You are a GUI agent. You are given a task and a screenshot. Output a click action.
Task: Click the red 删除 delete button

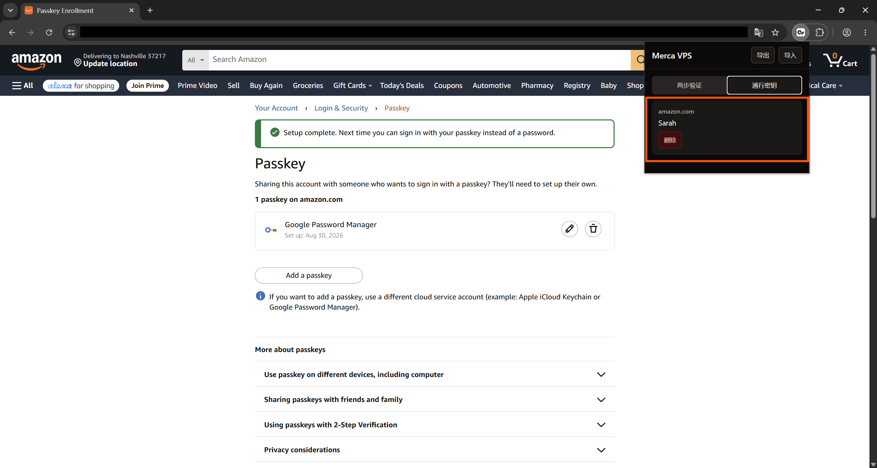[x=670, y=140]
